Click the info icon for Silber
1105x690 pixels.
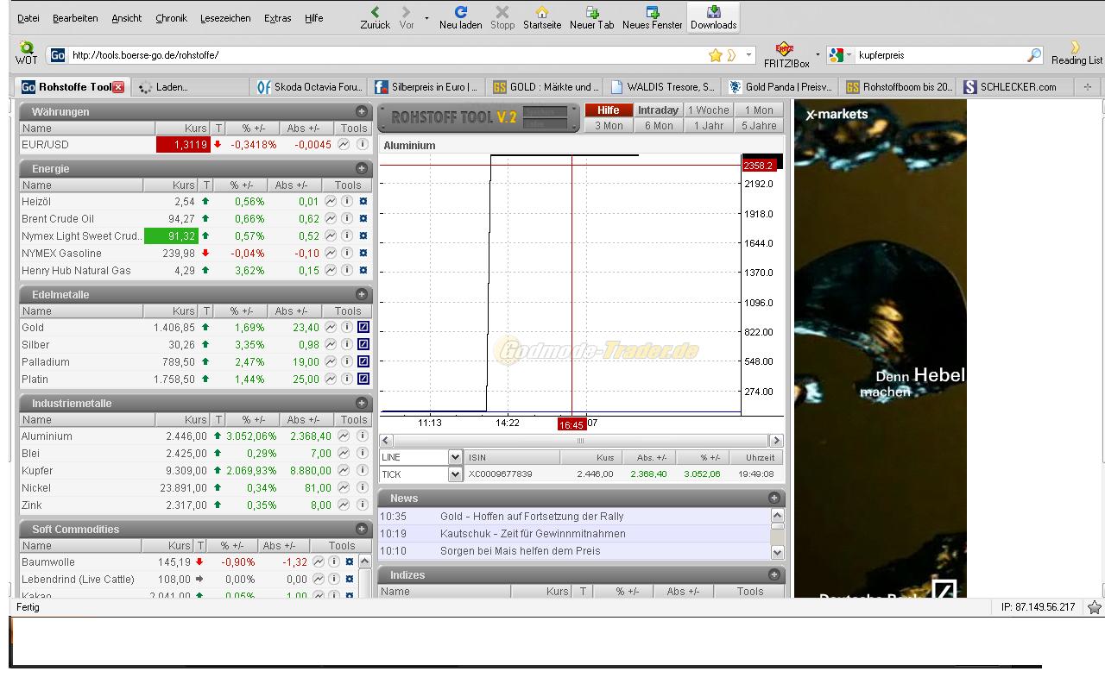347,345
